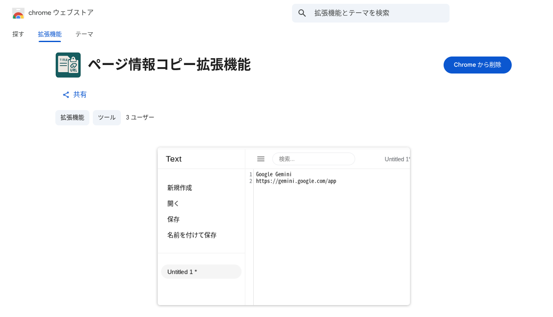Click the page info copy extension icon
The image size is (553, 317).
(x=68, y=65)
